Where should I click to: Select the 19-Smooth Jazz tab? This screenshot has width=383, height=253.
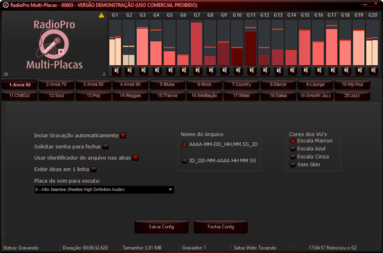(x=315, y=96)
